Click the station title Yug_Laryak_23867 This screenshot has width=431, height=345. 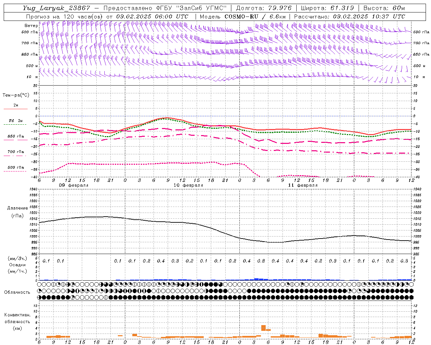coord(57,8)
